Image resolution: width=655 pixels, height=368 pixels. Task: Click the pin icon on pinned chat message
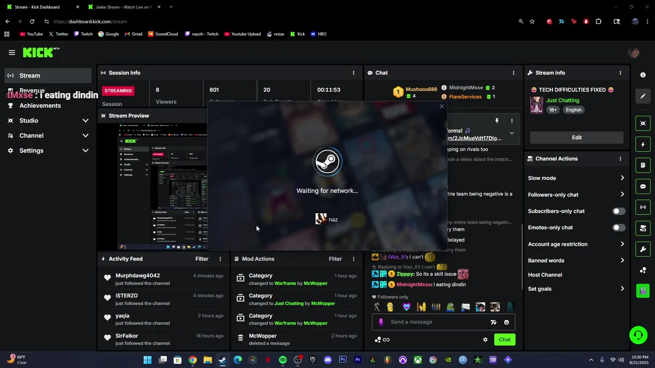click(496, 121)
